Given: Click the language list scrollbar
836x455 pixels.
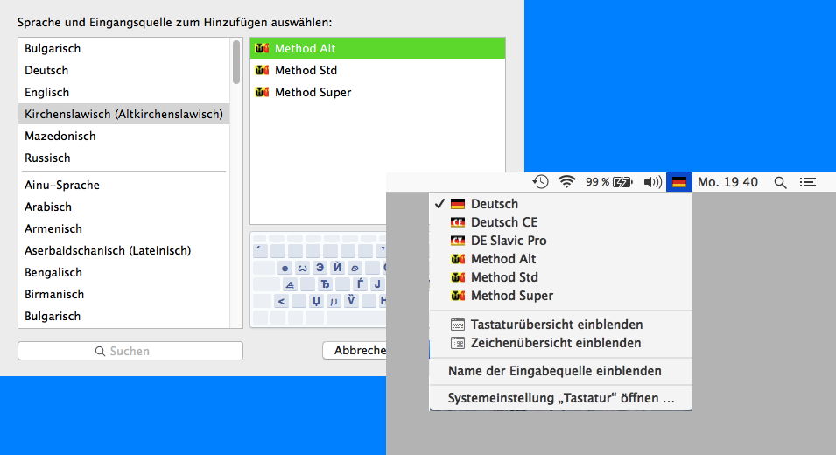Looking at the screenshot, I should (235, 61).
